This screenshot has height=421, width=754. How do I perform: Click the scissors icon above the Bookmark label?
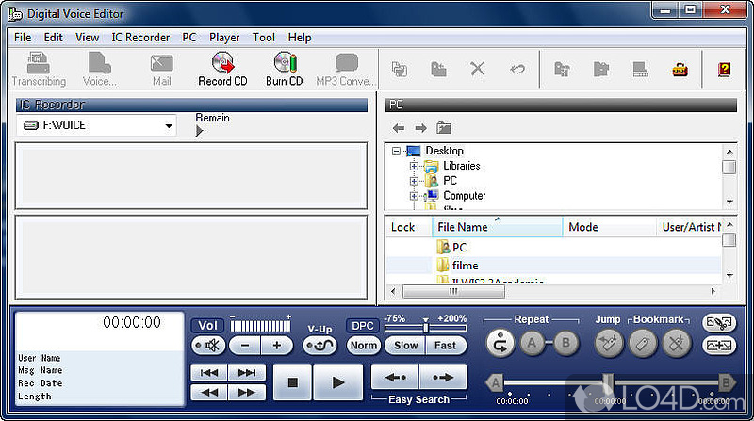(719, 322)
